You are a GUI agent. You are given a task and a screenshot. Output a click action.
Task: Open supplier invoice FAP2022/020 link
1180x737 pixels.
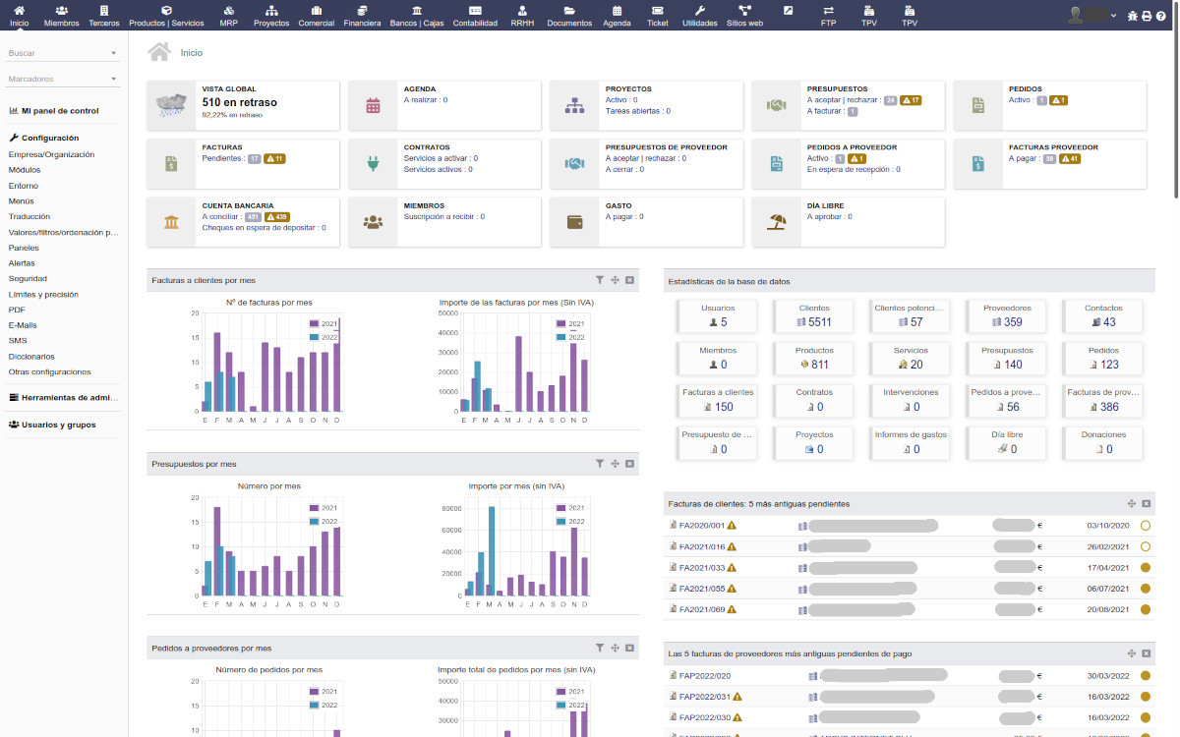point(704,675)
